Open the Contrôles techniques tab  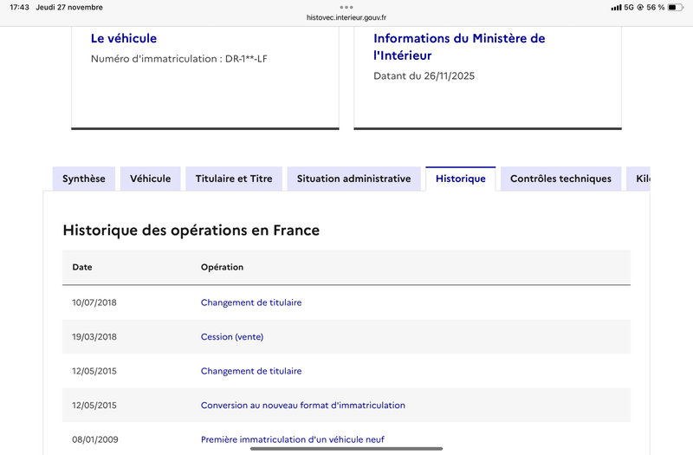pyautogui.click(x=560, y=179)
